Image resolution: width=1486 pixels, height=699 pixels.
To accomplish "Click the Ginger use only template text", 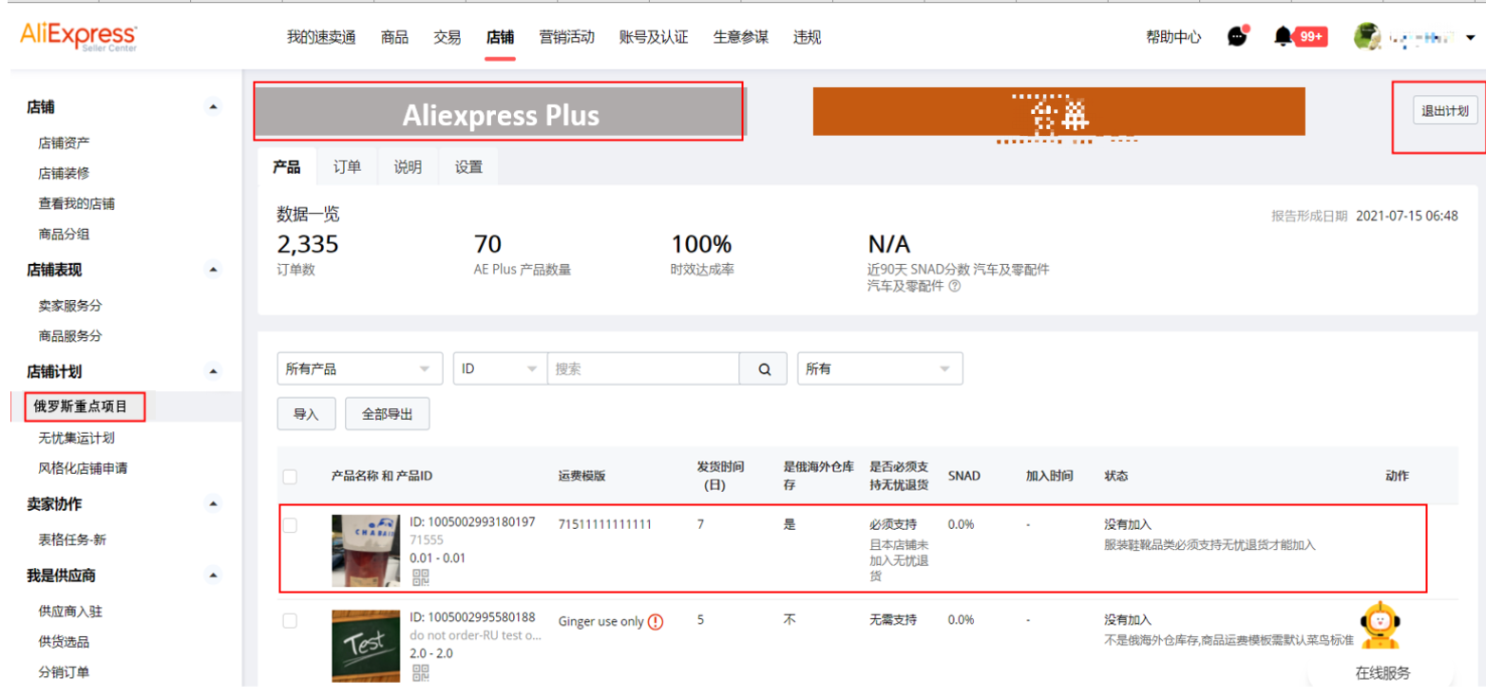I will click(x=601, y=621).
